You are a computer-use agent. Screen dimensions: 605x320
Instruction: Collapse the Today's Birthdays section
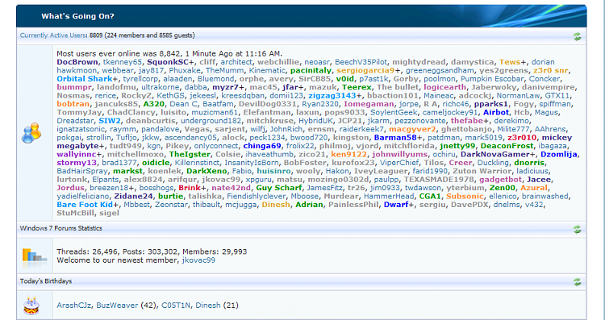coord(577,282)
